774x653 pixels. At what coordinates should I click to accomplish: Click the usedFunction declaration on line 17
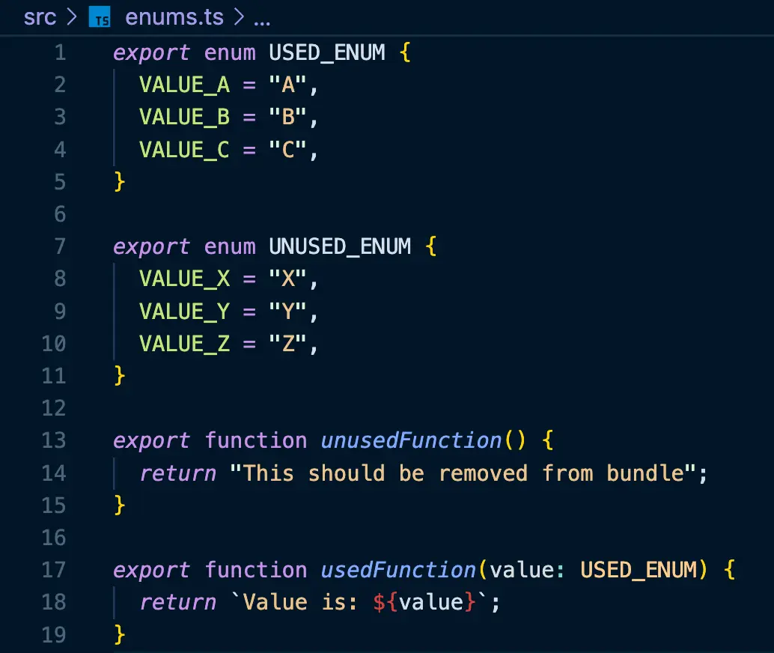click(x=397, y=569)
